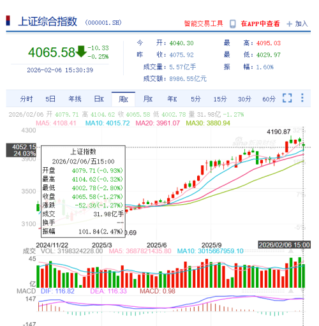Image resolution: width=319 pixels, height=326 pixels.
Task: Click the 4190.87 peak candlestick label
Action: (x=279, y=132)
